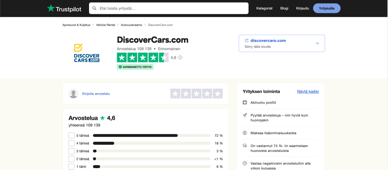388x170 pixels.
Task: Select the first empty star to rate
Action: coord(175,93)
